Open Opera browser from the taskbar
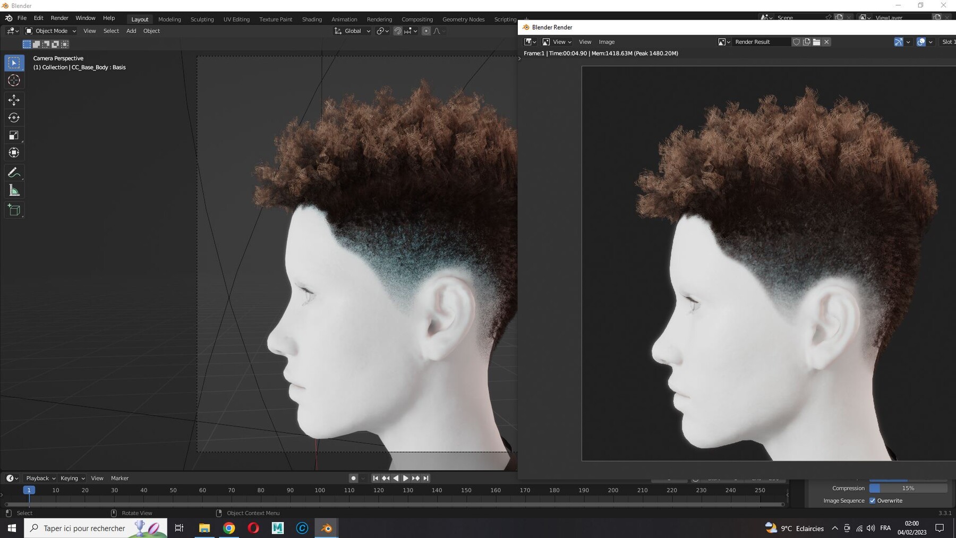Screen dimensions: 956x538 [x=253, y=528]
